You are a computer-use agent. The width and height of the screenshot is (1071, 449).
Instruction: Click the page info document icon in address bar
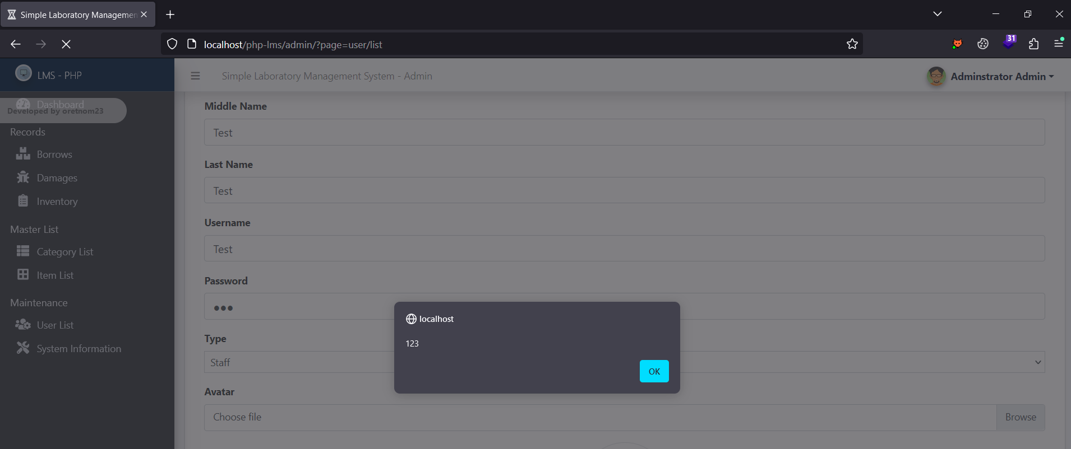pos(192,44)
